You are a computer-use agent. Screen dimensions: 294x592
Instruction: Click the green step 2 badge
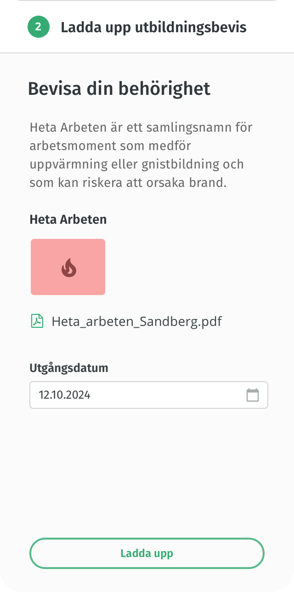tap(38, 27)
